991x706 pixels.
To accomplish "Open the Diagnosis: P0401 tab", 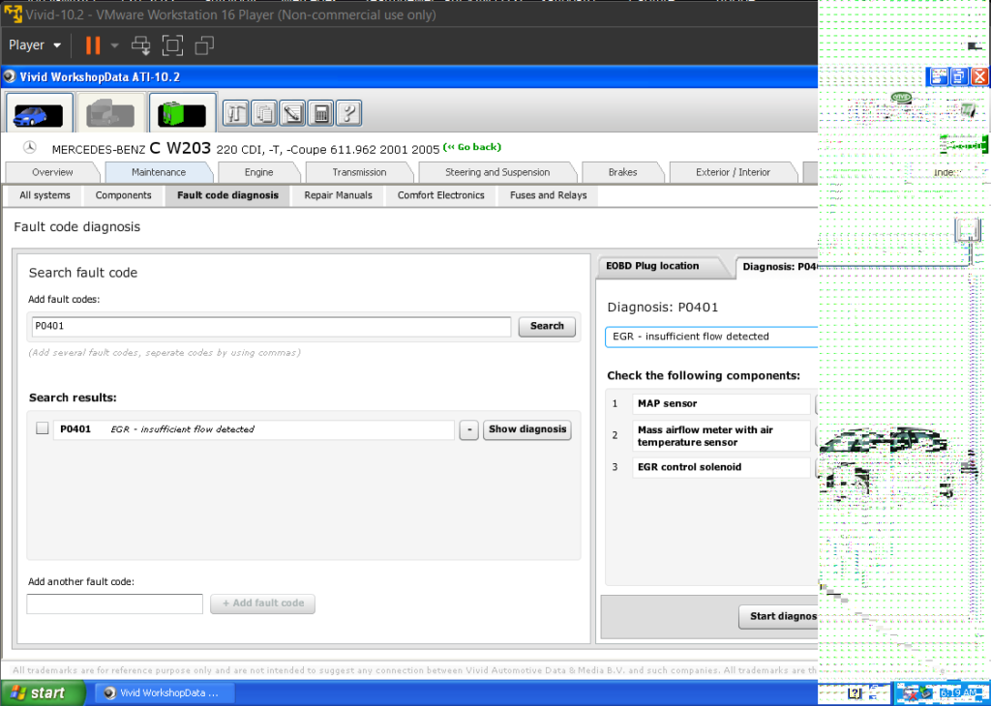I will point(779,267).
